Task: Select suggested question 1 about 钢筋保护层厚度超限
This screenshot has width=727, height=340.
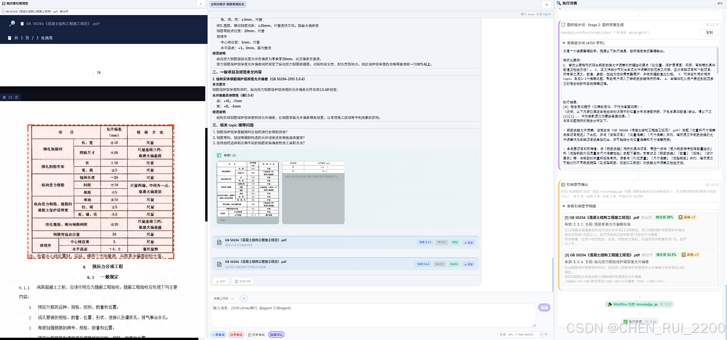Action: pos(250,132)
